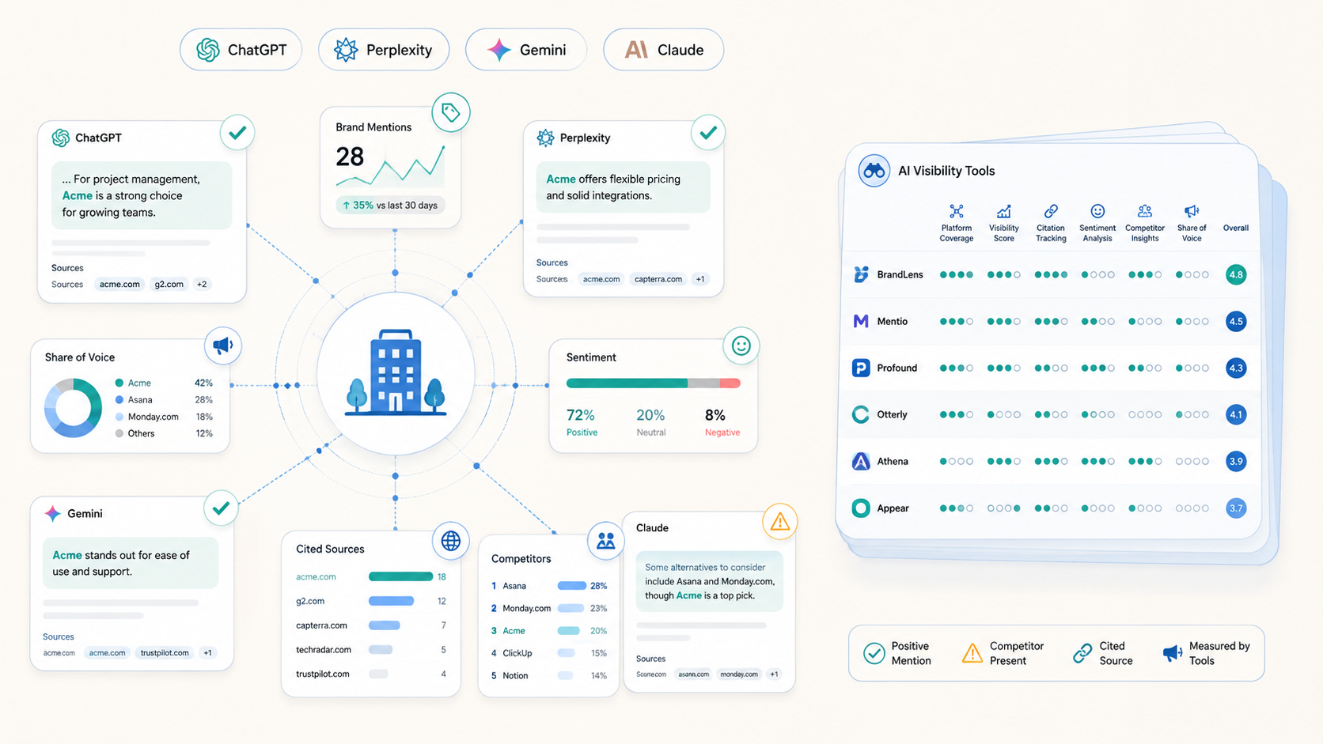Click the Share of Voice donut chart

click(x=73, y=408)
